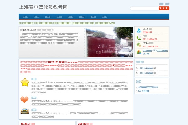Click the driving school gate photo
This screenshot has height=125, width=188.
click(x=109, y=42)
